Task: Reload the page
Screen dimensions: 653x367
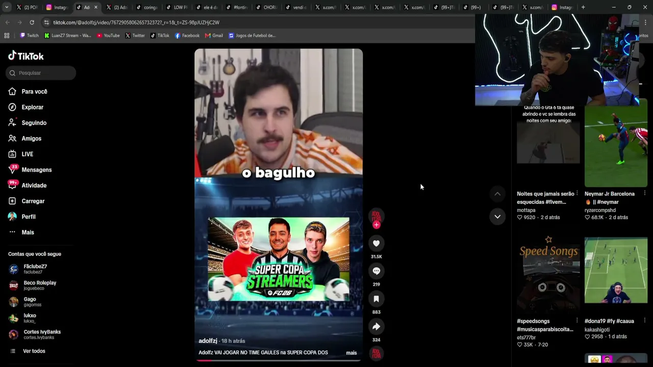Action: (32, 22)
